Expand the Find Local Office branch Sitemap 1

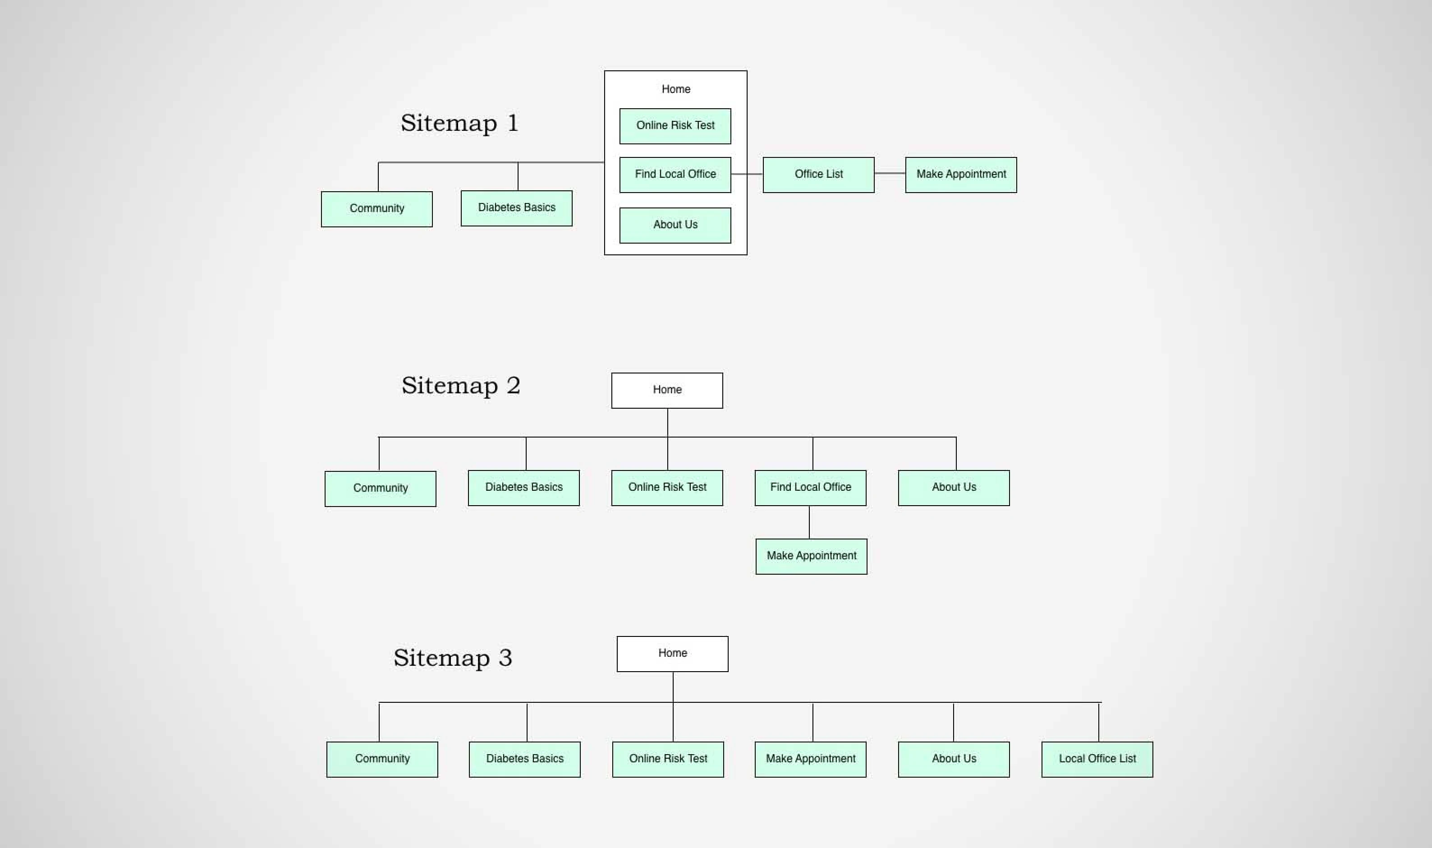coord(674,174)
